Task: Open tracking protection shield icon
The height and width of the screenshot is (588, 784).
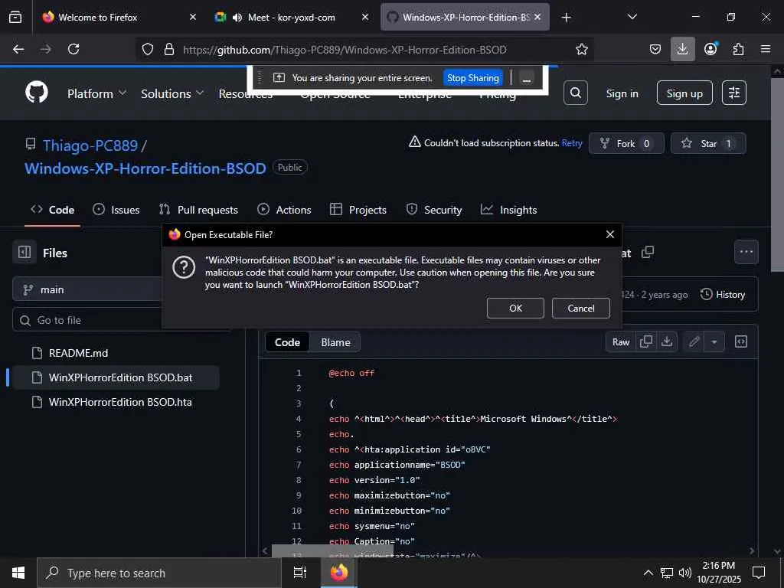Action: (x=148, y=49)
